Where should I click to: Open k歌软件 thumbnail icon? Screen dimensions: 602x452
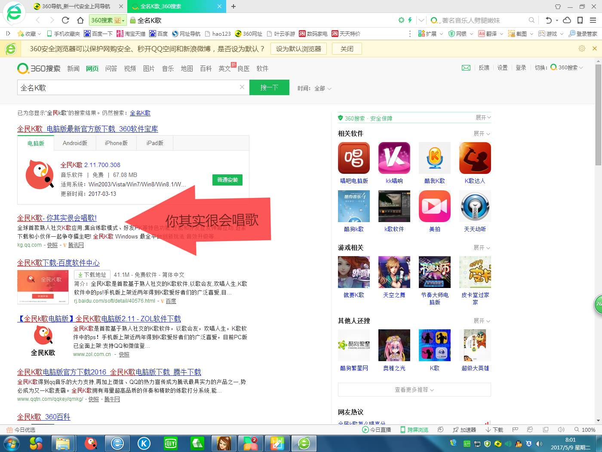coord(394,206)
